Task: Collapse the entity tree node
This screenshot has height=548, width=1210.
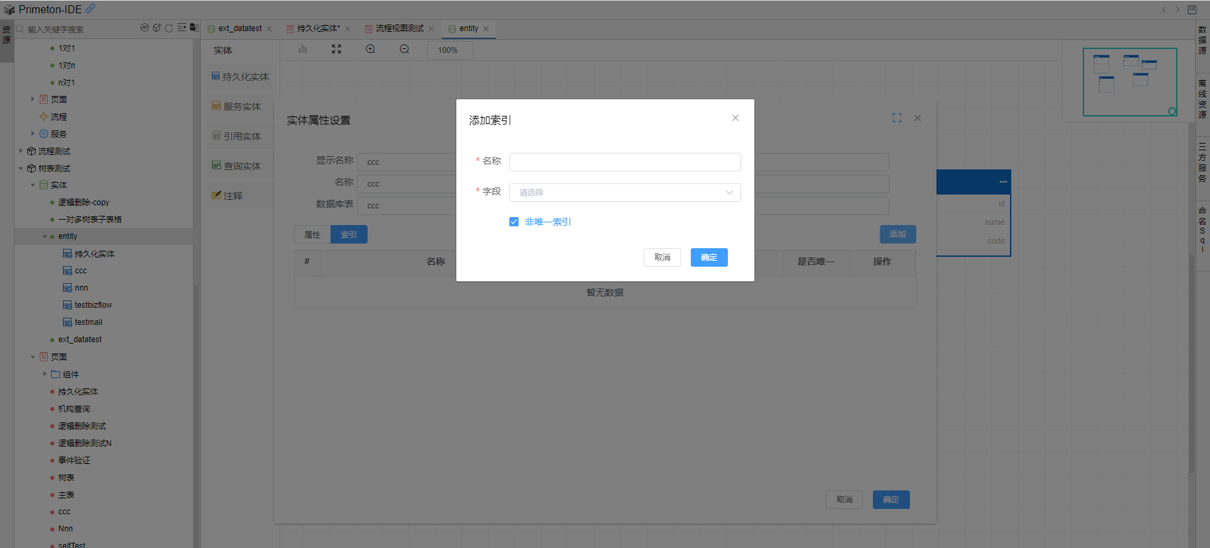Action: 45,236
